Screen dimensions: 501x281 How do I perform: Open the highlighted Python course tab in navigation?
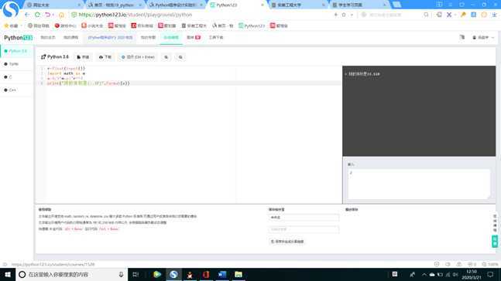[x=110, y=38]
